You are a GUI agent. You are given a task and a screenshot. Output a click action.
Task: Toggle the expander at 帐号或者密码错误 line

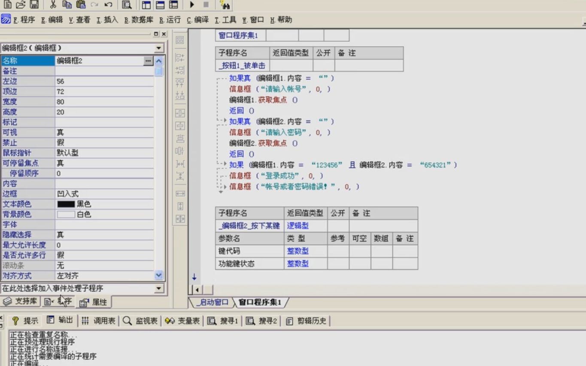(x=226, y=187)
